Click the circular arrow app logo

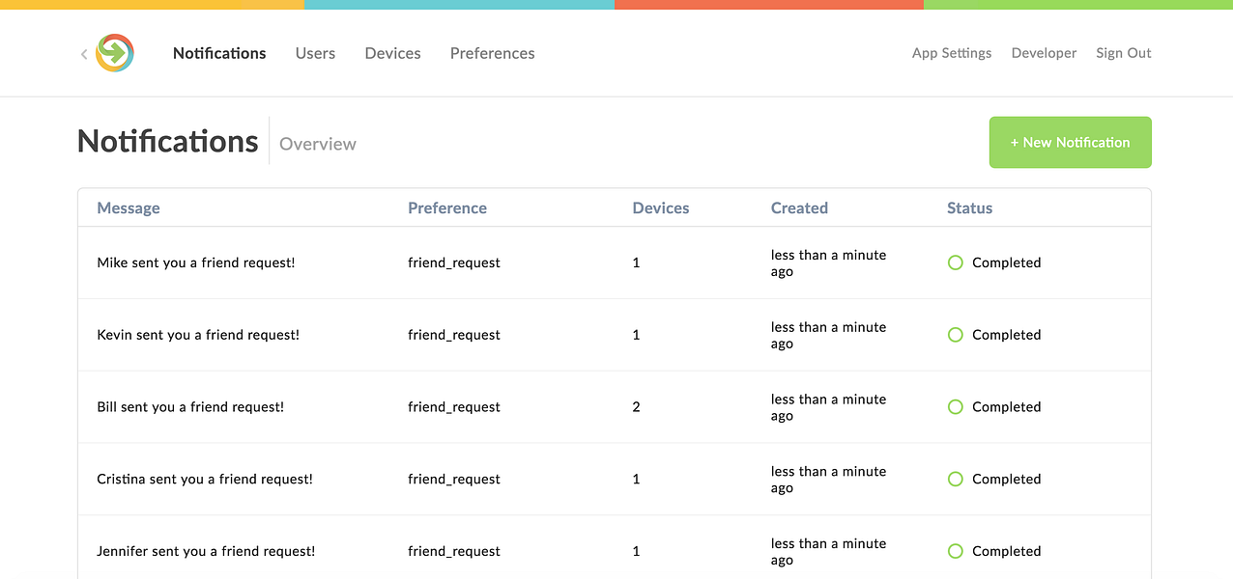[x=115, y=53]
